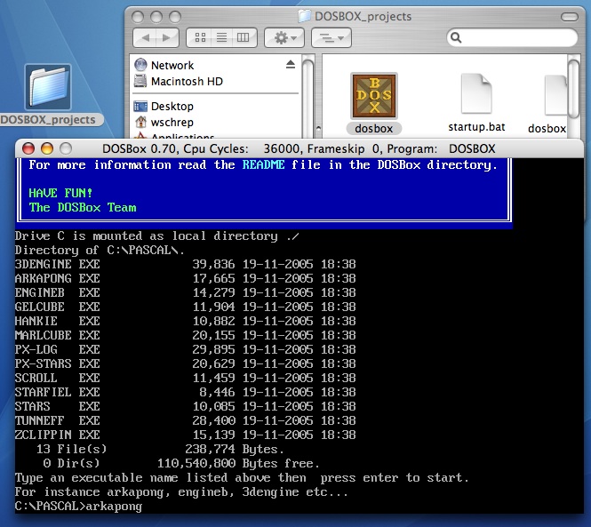This screenshot has height=527, width=591.
Task: Click the STARS EXE listing line
Action: pos(185,406)
